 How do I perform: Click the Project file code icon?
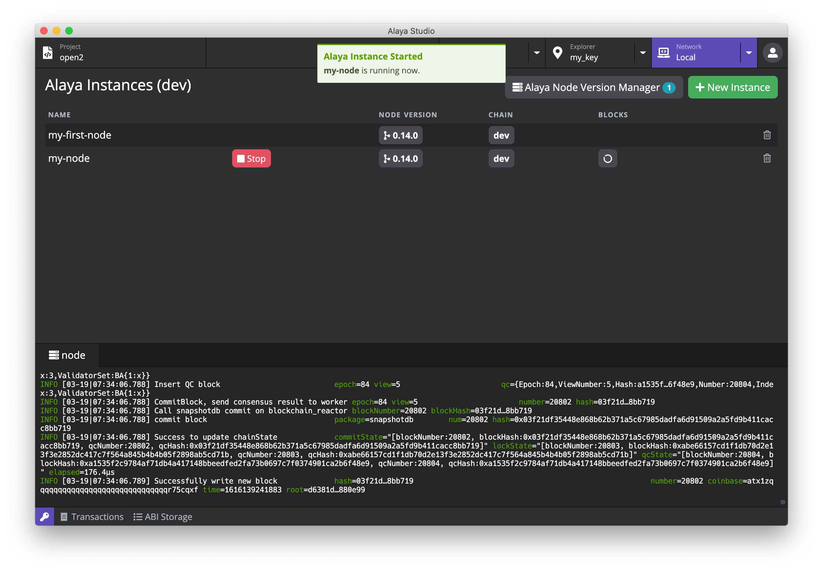pos(48,53)
